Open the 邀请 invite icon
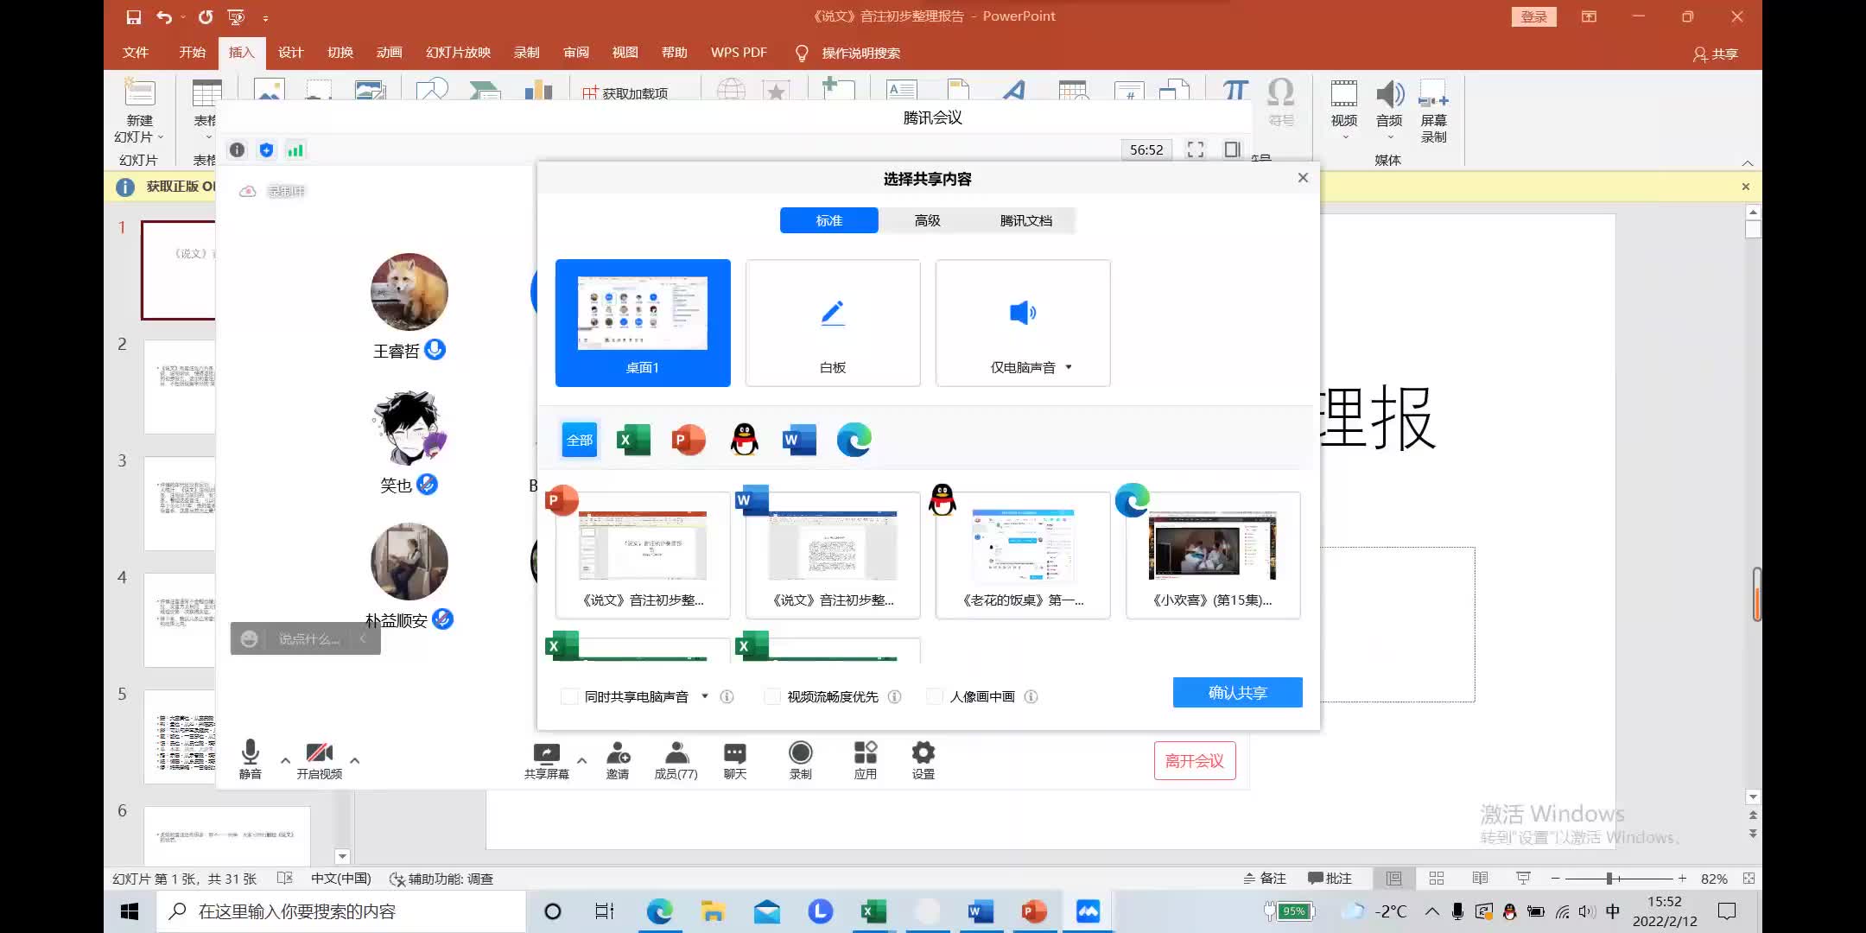Viewport: 1866px width, 933px height. coord(618,752)
